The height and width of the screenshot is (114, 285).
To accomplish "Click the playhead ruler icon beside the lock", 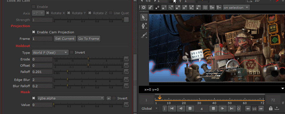I will pyautogui.click(x=277, y=109).
